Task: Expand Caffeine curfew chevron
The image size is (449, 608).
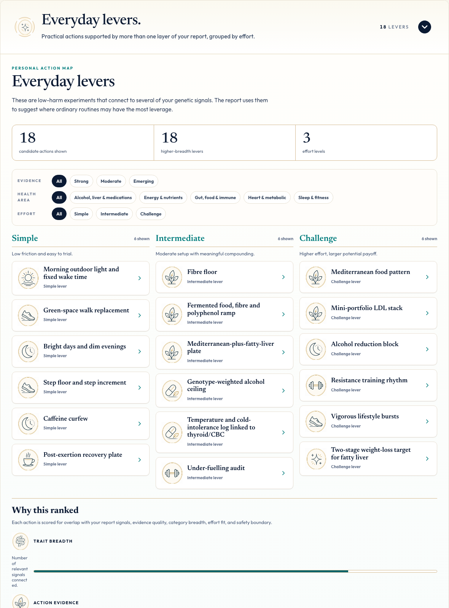Action: 140,424
